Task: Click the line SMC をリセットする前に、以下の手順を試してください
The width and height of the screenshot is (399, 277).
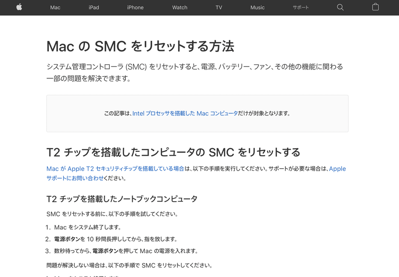Action: pyautogui.click(x=112, y=214)
